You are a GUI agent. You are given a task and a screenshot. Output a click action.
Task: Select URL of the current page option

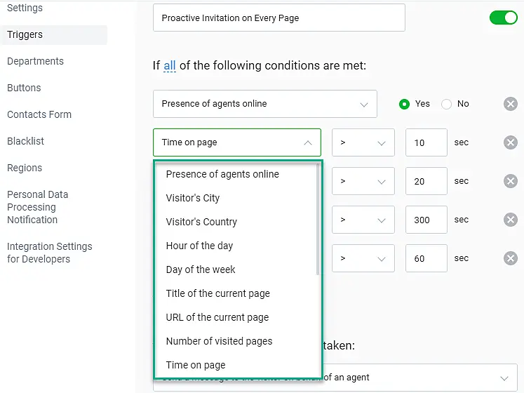coord(217,317)
